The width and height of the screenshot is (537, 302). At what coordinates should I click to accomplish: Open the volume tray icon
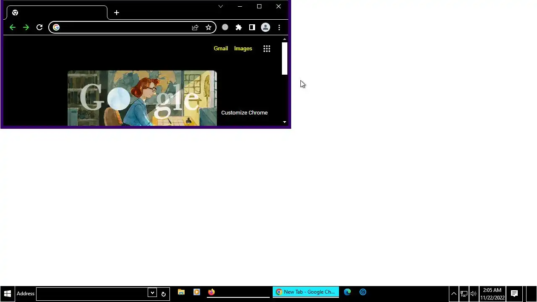[474, 294]
